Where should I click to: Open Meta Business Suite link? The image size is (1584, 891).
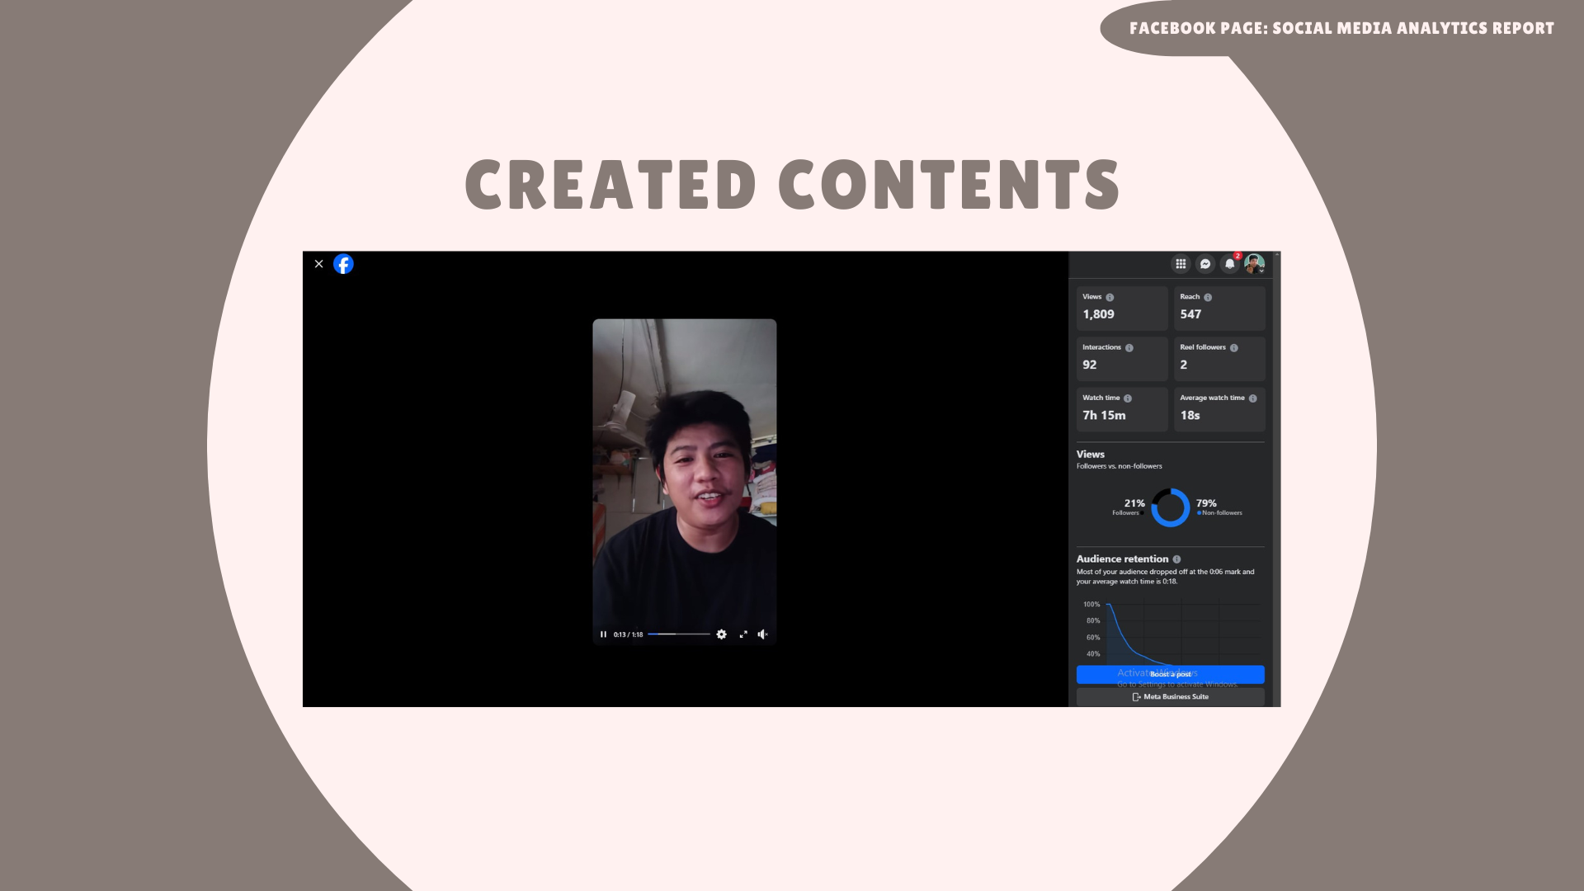[1170, 697]
